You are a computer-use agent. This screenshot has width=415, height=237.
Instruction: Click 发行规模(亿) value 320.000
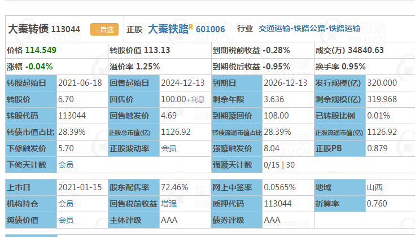click(x=382, y=83)
